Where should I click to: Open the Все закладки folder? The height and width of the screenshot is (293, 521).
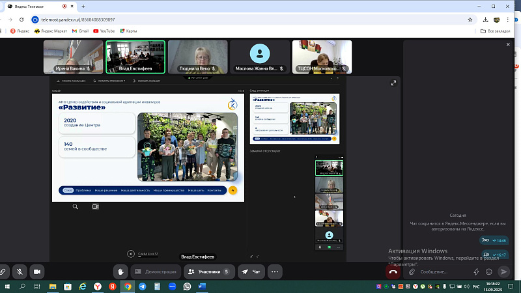(x=495, y=31)
